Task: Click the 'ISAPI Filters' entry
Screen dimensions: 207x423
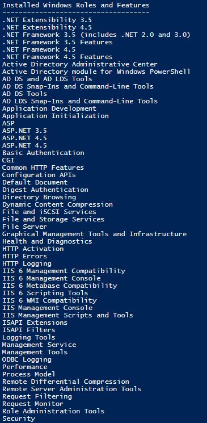Action: (x=28, y=330)
